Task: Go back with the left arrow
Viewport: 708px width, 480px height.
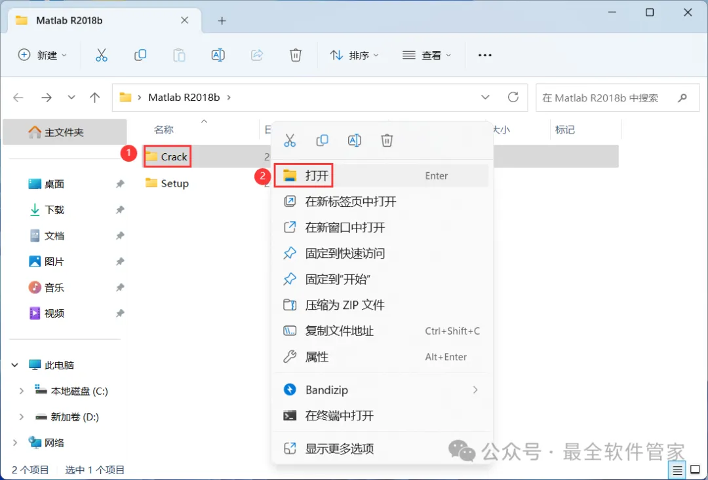Action: (x=18, y=98)
